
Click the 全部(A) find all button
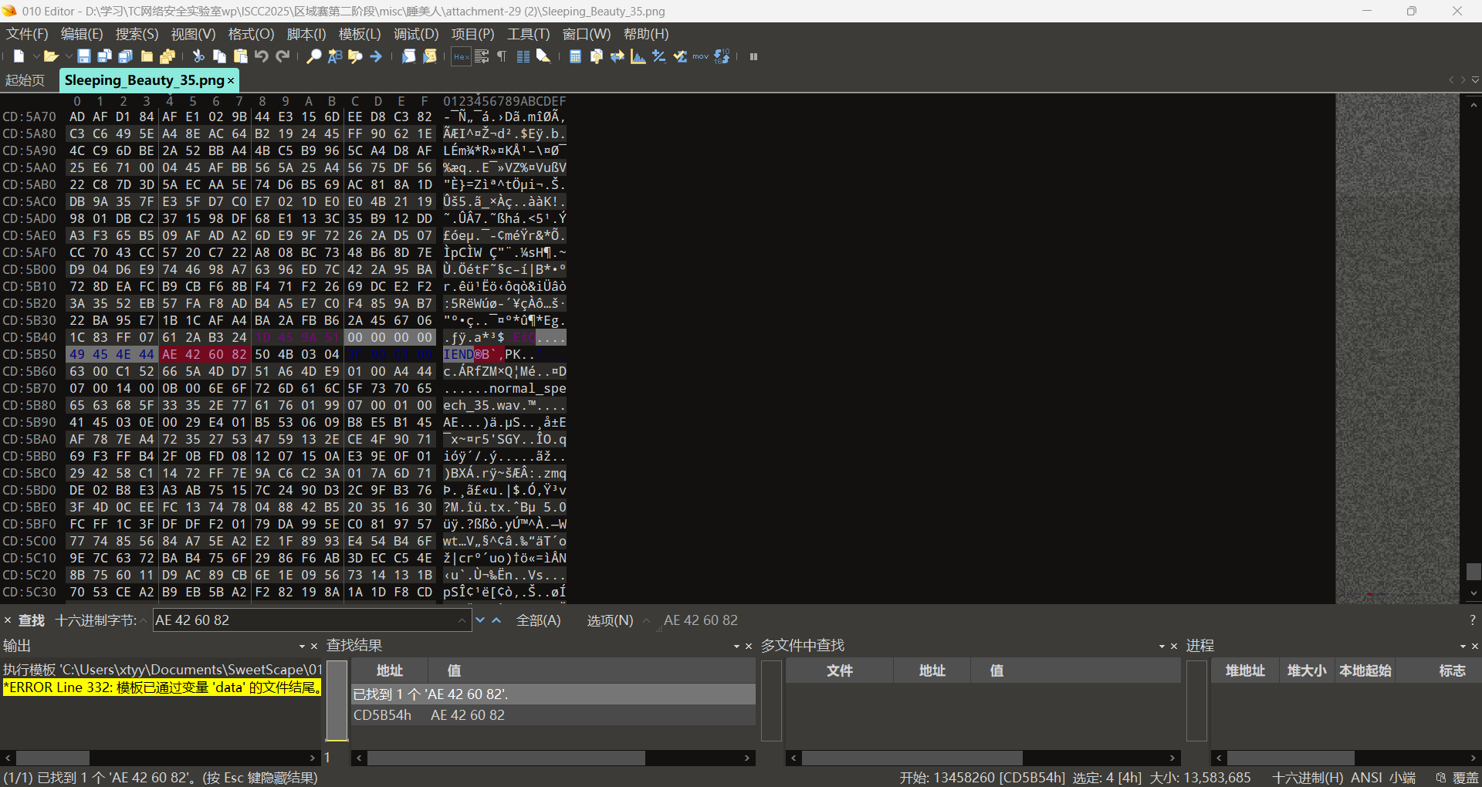538,620
